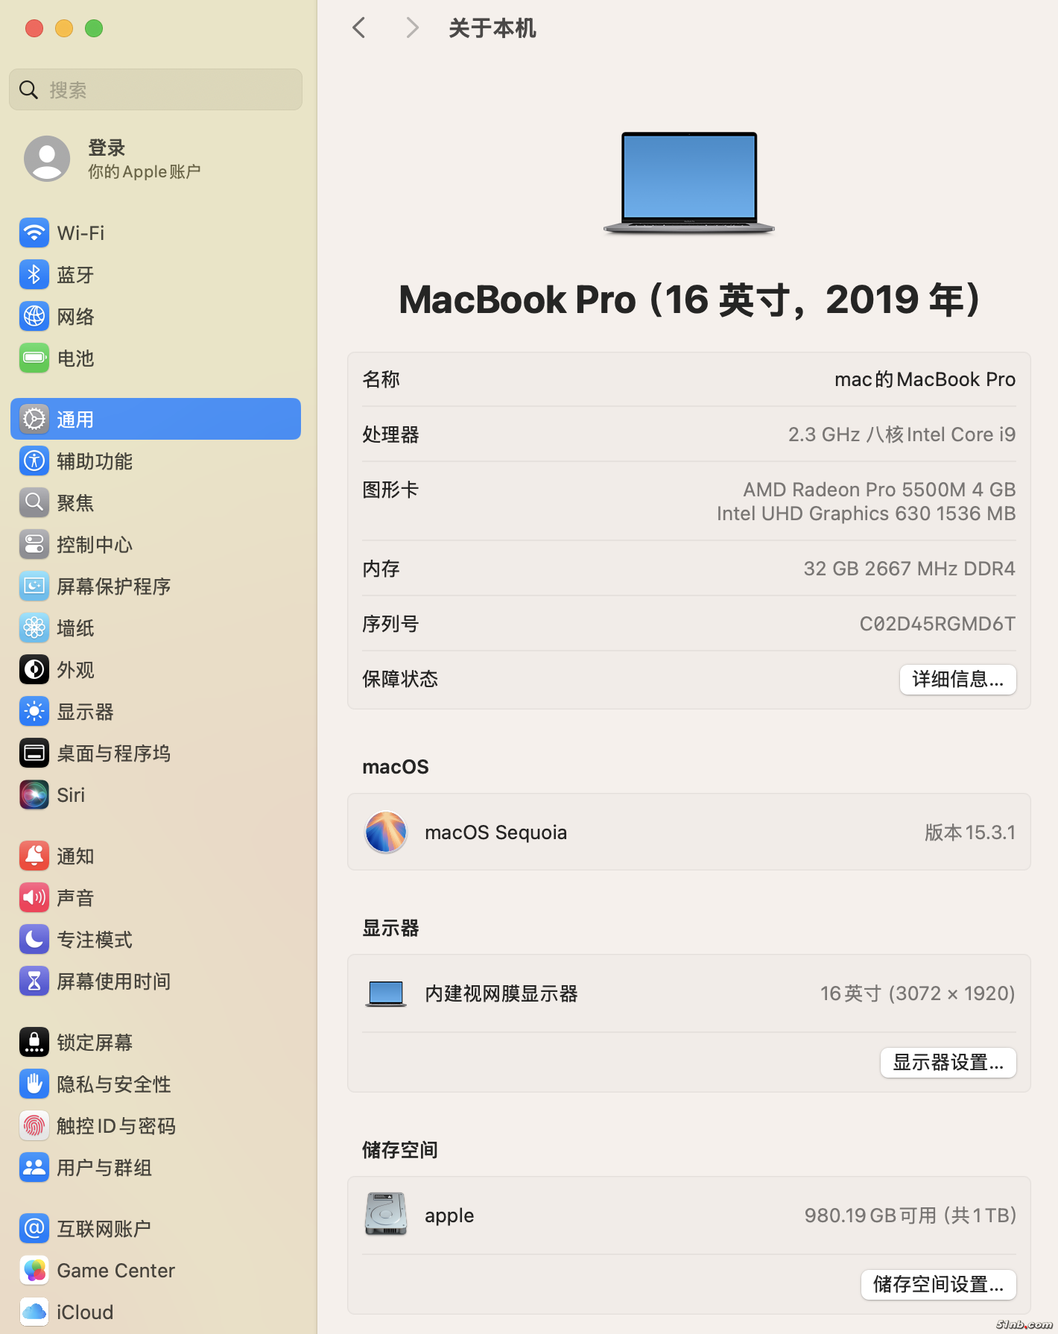Screen dimensions: 1058x1334
Task: Open Touch ID (触控ID与密码) fingerprint icon
Action: coord(34,1126)
